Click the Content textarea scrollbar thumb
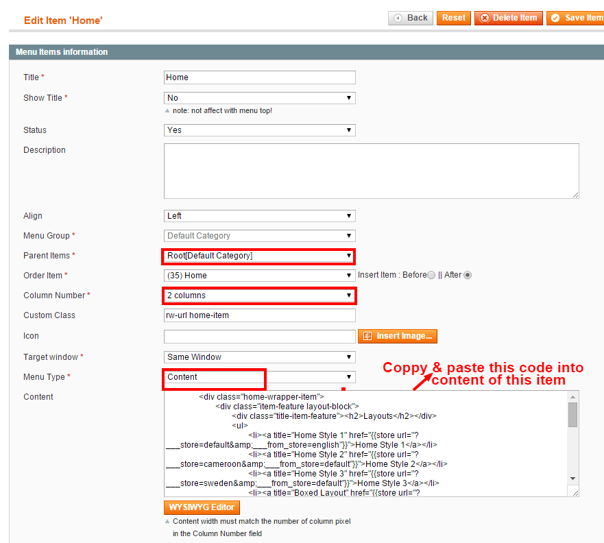This screenshot has width=604, height=543. click(572, 415)
